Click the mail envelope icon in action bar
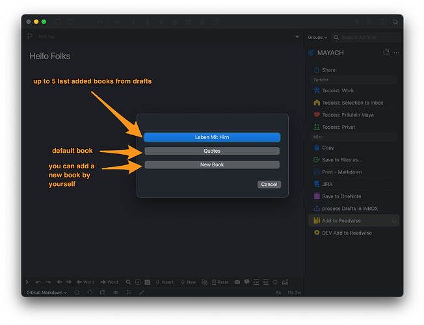Viewport: 424px width, 325px height. click(x=237, y=282)
